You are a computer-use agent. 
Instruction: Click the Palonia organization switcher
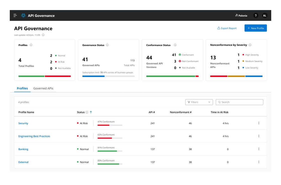click(241, 16)
